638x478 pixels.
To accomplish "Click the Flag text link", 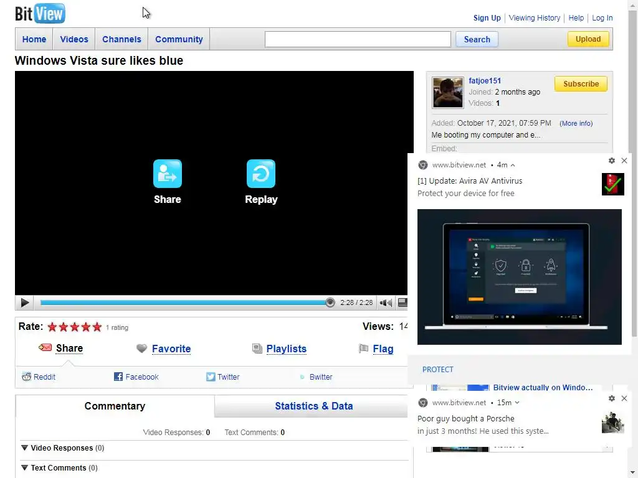I will coord(383,349).
